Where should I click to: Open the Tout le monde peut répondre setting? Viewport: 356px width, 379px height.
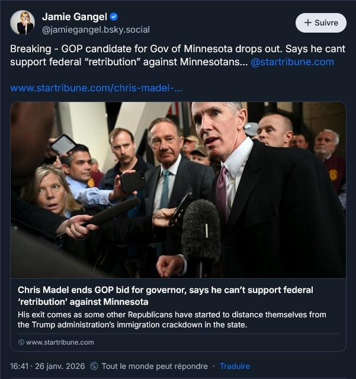coord(155,366)
